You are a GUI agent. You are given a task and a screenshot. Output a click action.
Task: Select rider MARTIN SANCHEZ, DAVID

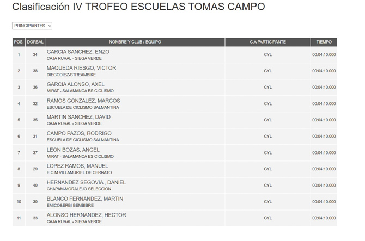click(x=78, y=117)
